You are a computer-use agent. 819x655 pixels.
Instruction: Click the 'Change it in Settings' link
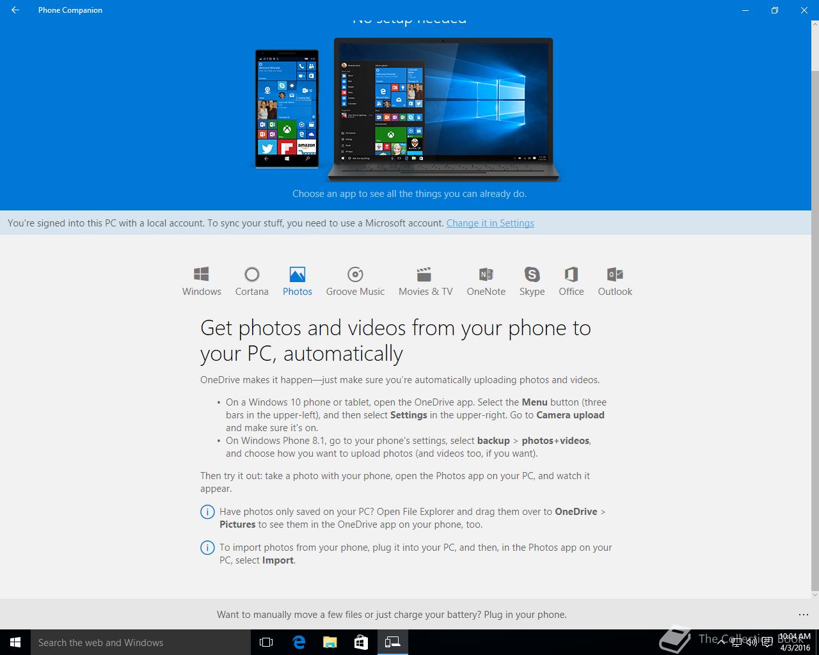coord(490,223)
